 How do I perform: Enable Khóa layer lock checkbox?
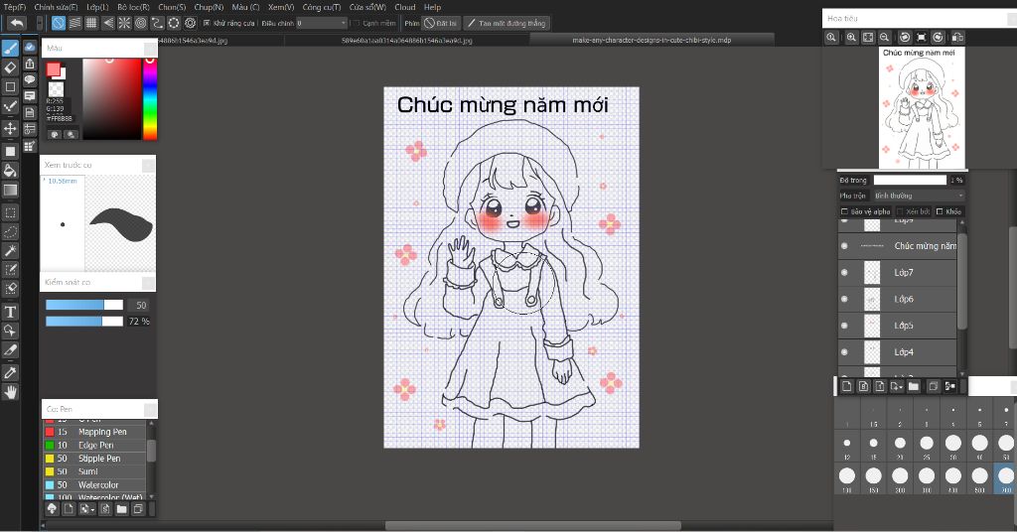[x=940, y=211]
